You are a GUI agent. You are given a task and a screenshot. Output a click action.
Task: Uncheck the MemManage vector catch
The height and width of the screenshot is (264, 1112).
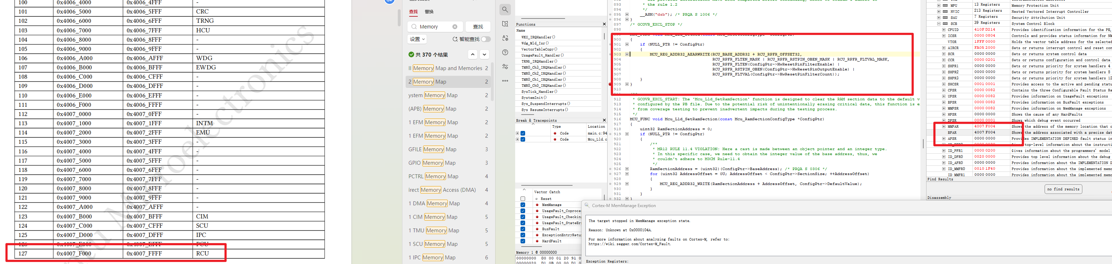tap(523, 205)
